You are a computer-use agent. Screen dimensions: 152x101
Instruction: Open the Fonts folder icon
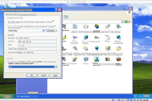pos(64,37)
